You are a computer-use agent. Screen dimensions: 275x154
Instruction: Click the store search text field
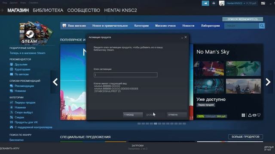(241, 26)
